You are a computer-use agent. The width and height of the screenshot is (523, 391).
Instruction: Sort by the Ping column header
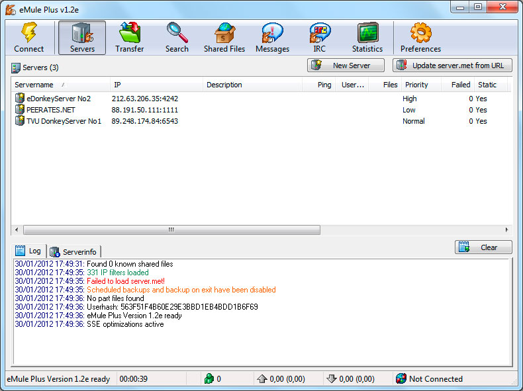click(318, 85)
